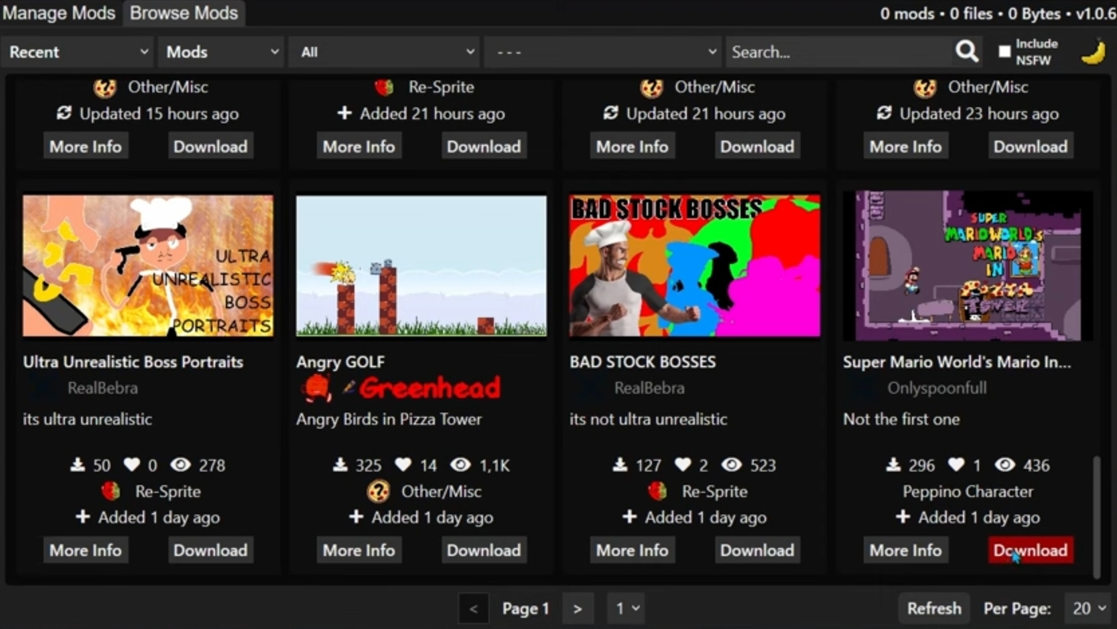Click Download on Updated 23 hours ago card
Viewport: 1117px width, 629px height.
tap(1031, 146)
